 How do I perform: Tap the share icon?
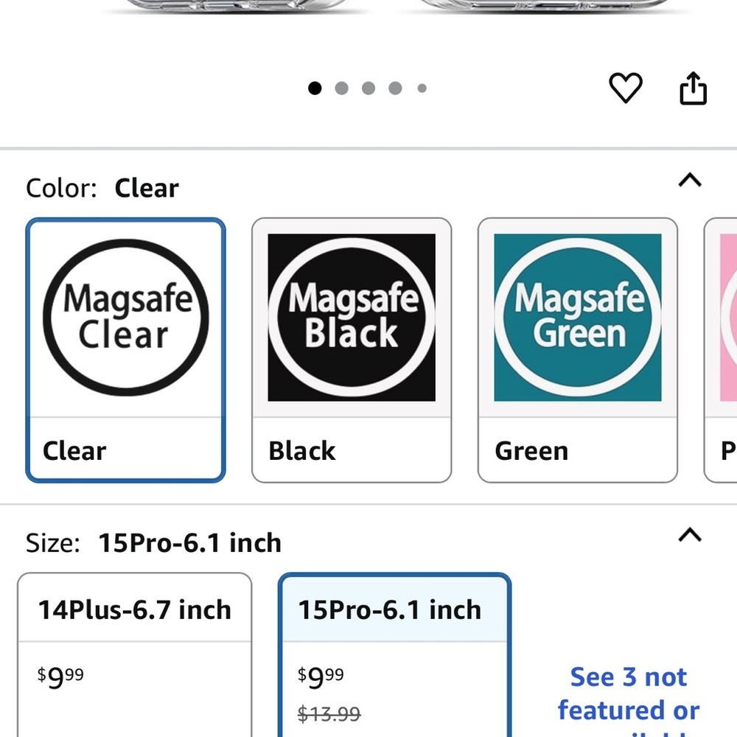pyautogui.click(x=693, y=90)
